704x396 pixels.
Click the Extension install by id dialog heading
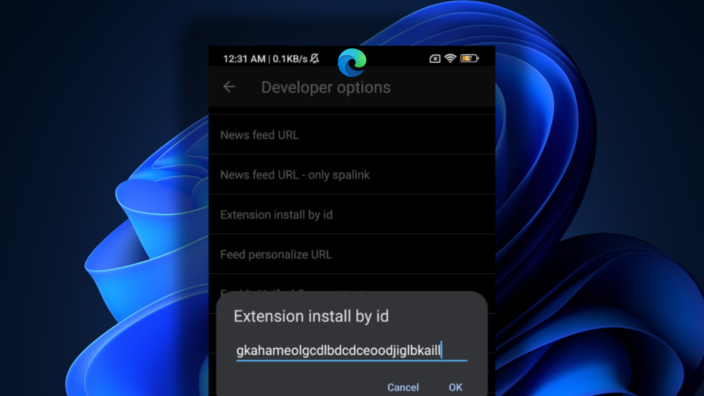(x=311, y=316)
